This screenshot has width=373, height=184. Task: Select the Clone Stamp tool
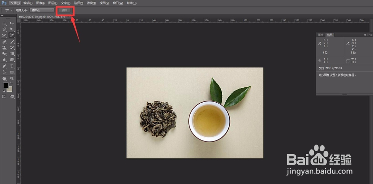(4, 48)
